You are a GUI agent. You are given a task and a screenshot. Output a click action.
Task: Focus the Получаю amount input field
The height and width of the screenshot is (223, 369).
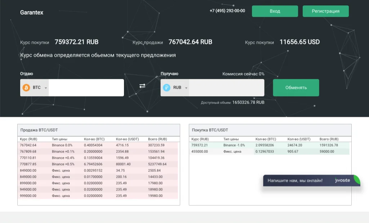tap(227, 88)
